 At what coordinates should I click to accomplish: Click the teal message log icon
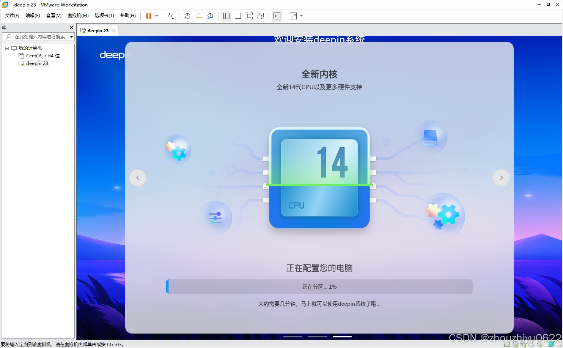point(551,345)
